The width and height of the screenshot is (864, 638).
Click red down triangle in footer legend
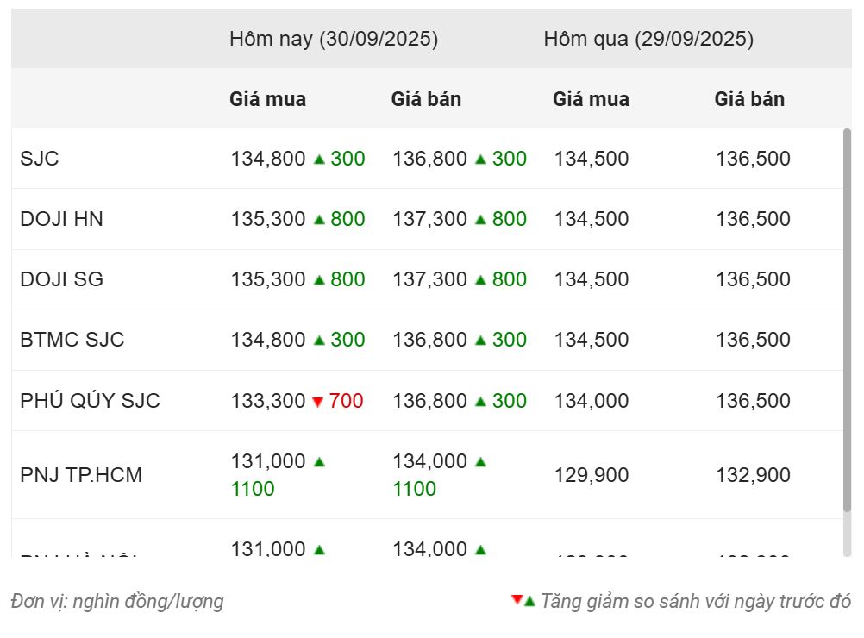coord(517,599)
